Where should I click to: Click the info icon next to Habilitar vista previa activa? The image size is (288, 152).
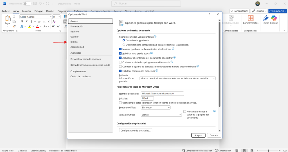click(151, 53)
